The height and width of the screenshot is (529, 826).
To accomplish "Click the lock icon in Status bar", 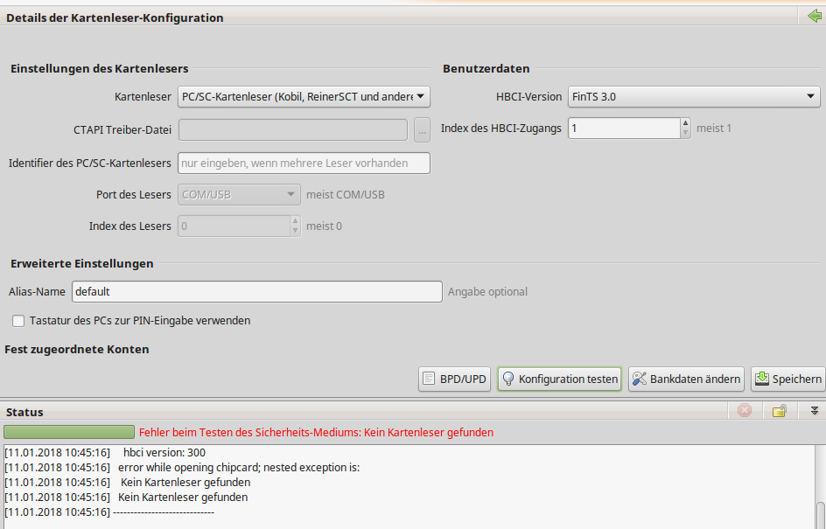I will [779, 411].
